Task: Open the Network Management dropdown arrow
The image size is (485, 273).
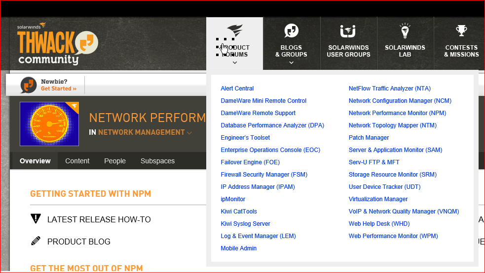Action: point(189,133)
